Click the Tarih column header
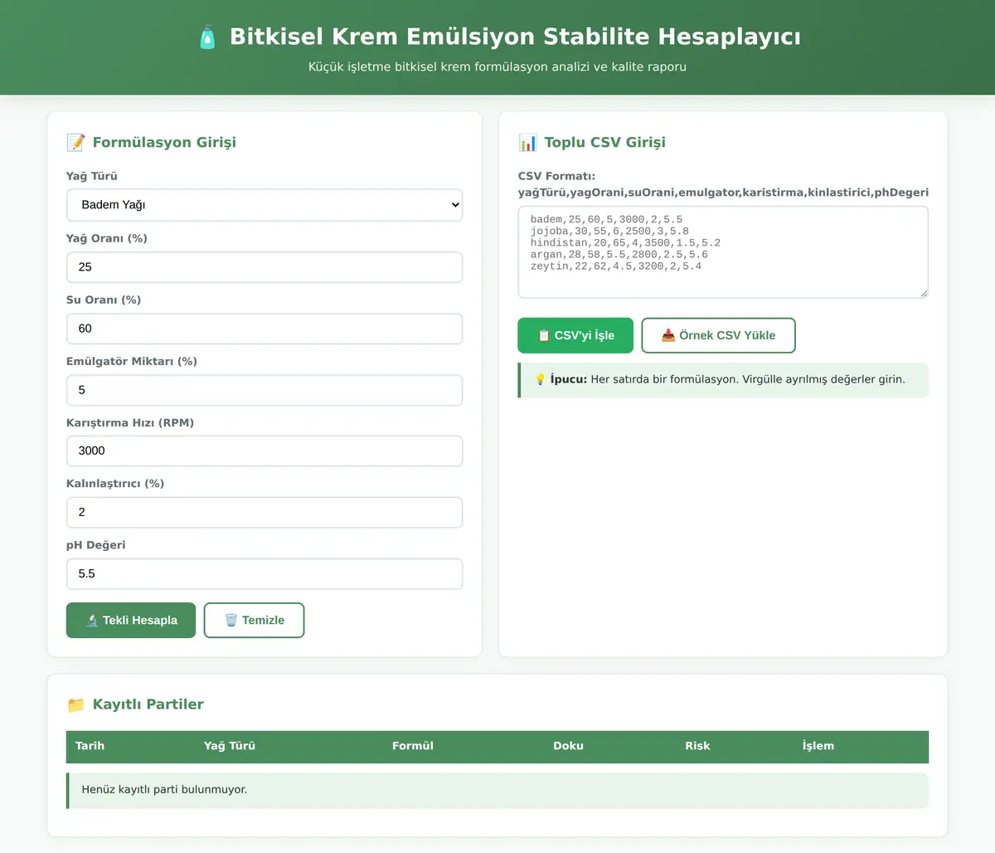Screen dimensions: 995x853 [x=90, y=746]
